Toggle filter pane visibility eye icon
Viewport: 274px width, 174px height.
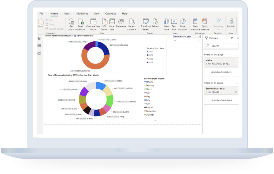232,38
